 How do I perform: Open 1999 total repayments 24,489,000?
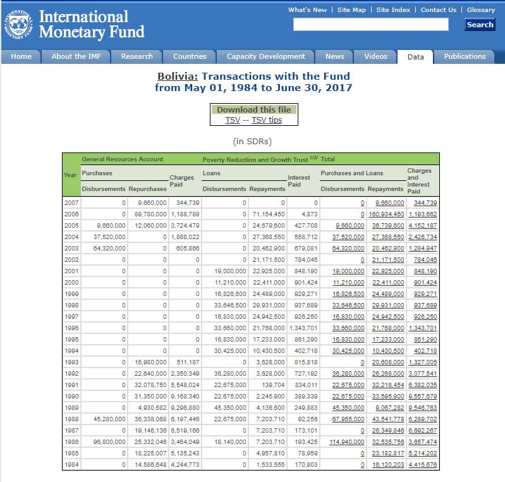388,294
